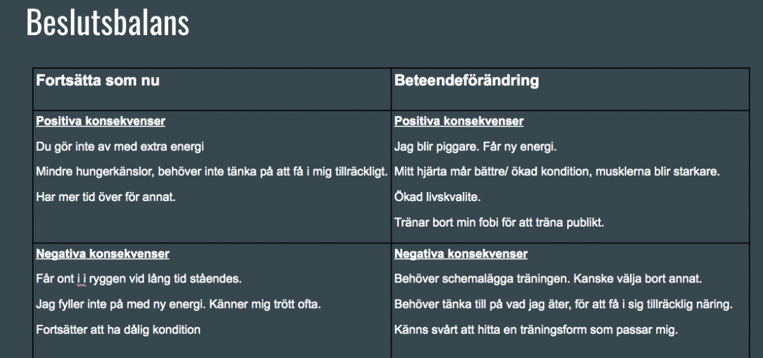Image resolution: width=763 pixels, height=358 pixels.
Task: Select the line starting 'Mitt hjärta mår bättre'
Action: [x=556, y=172]
